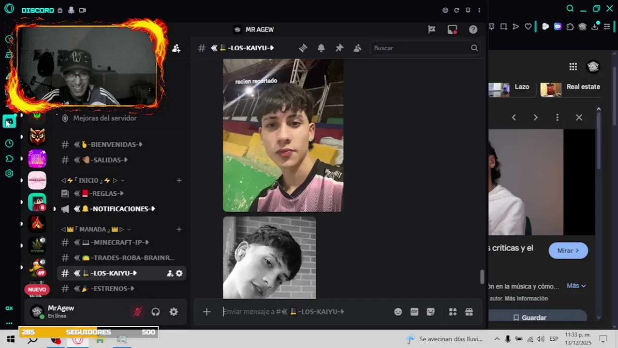Viewport: 618px width, 348px height.
Task: Edit LOS-KAIYU channel settings gear
Action: click(179, 273)
